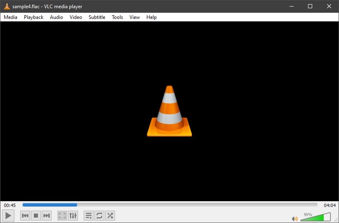Stop playback with the stop button
This screenshot has height=223, width=339.
(x=36, y=215)
